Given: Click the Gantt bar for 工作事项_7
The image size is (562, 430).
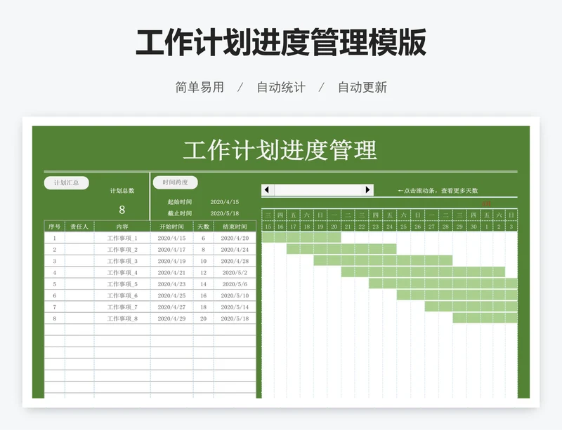Looking at the screenshot, I should click(471, 306).
